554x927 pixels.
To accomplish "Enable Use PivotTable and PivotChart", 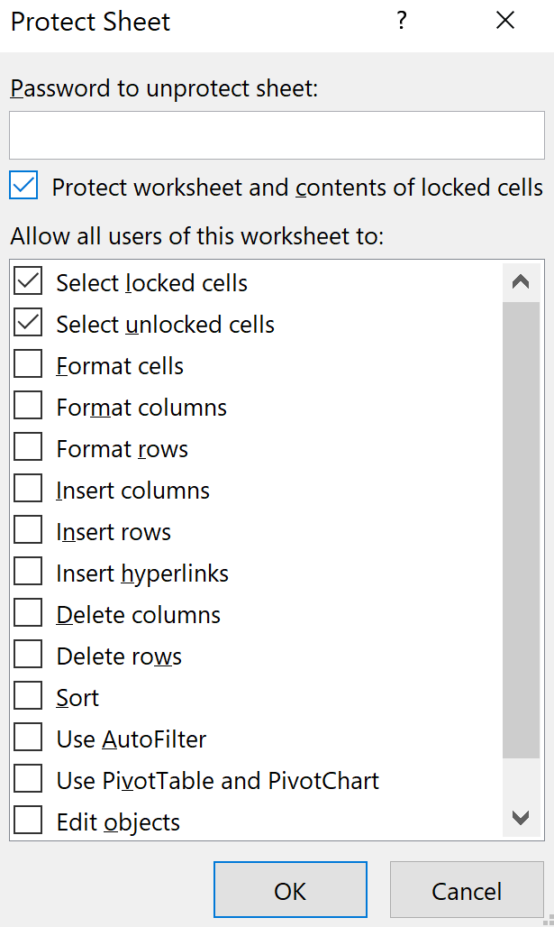I will (x=29, y=780).
